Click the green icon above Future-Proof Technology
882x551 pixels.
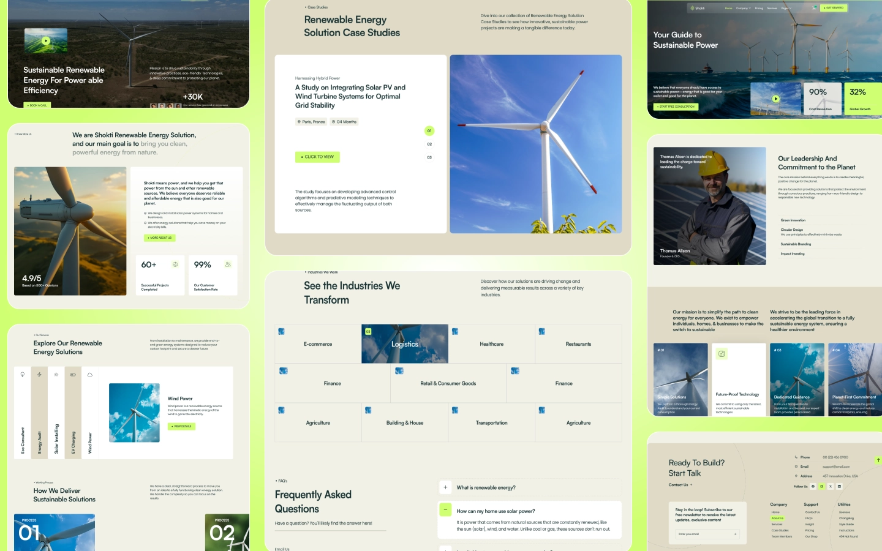click(722, 354)
